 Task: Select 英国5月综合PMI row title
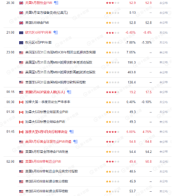37,23
